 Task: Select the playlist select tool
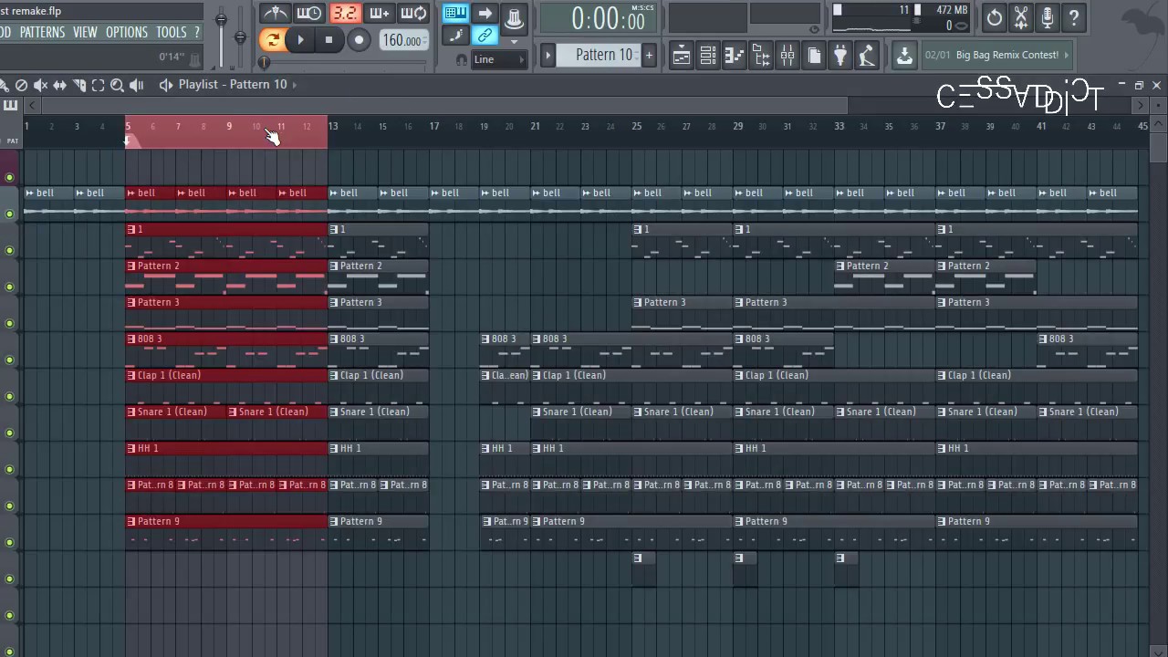[98, 85]
